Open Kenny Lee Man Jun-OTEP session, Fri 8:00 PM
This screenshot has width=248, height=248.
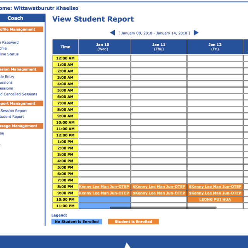pos(215,187)
